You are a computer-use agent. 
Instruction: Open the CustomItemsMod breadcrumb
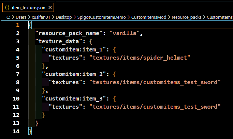(x=149, y=17)
